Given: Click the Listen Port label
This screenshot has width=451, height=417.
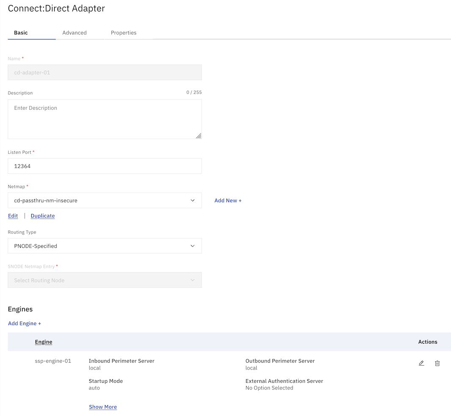Looking at the screenshot, I should coord(19,152).
